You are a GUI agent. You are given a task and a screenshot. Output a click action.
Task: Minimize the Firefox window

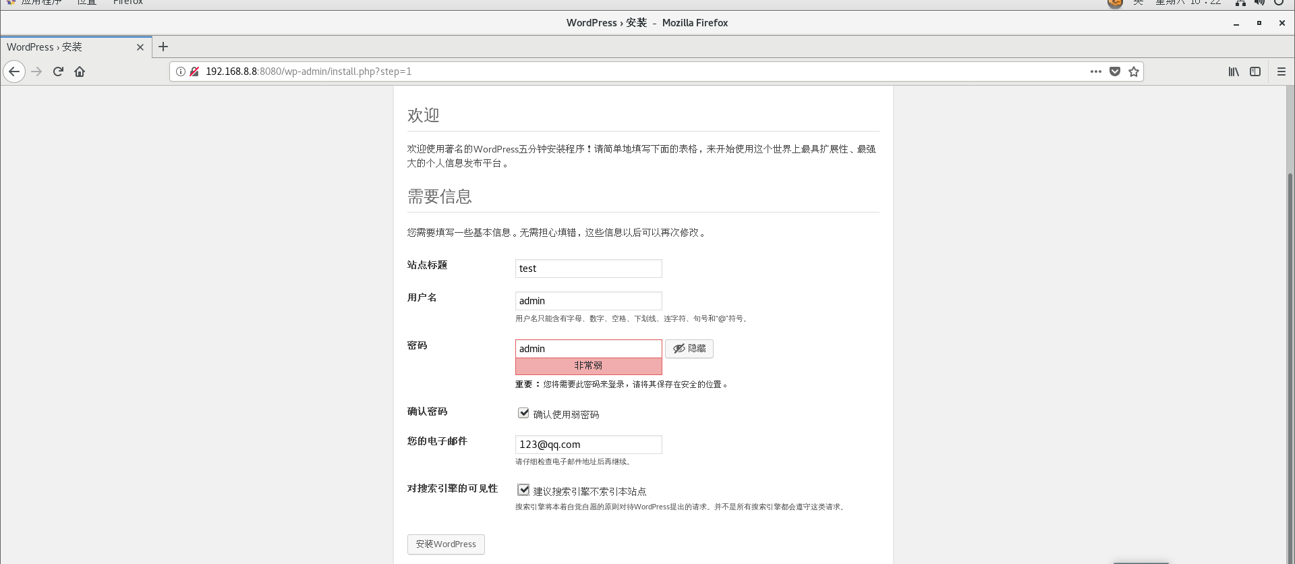1236,23
